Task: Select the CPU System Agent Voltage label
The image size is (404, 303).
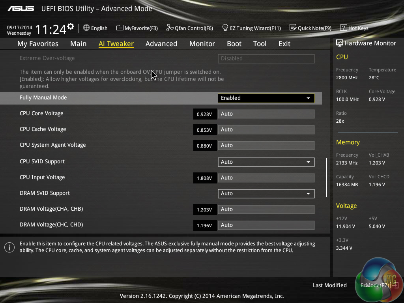Action: [53, 145]
